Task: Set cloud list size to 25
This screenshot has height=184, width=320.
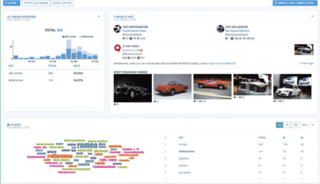Action: 287,125
